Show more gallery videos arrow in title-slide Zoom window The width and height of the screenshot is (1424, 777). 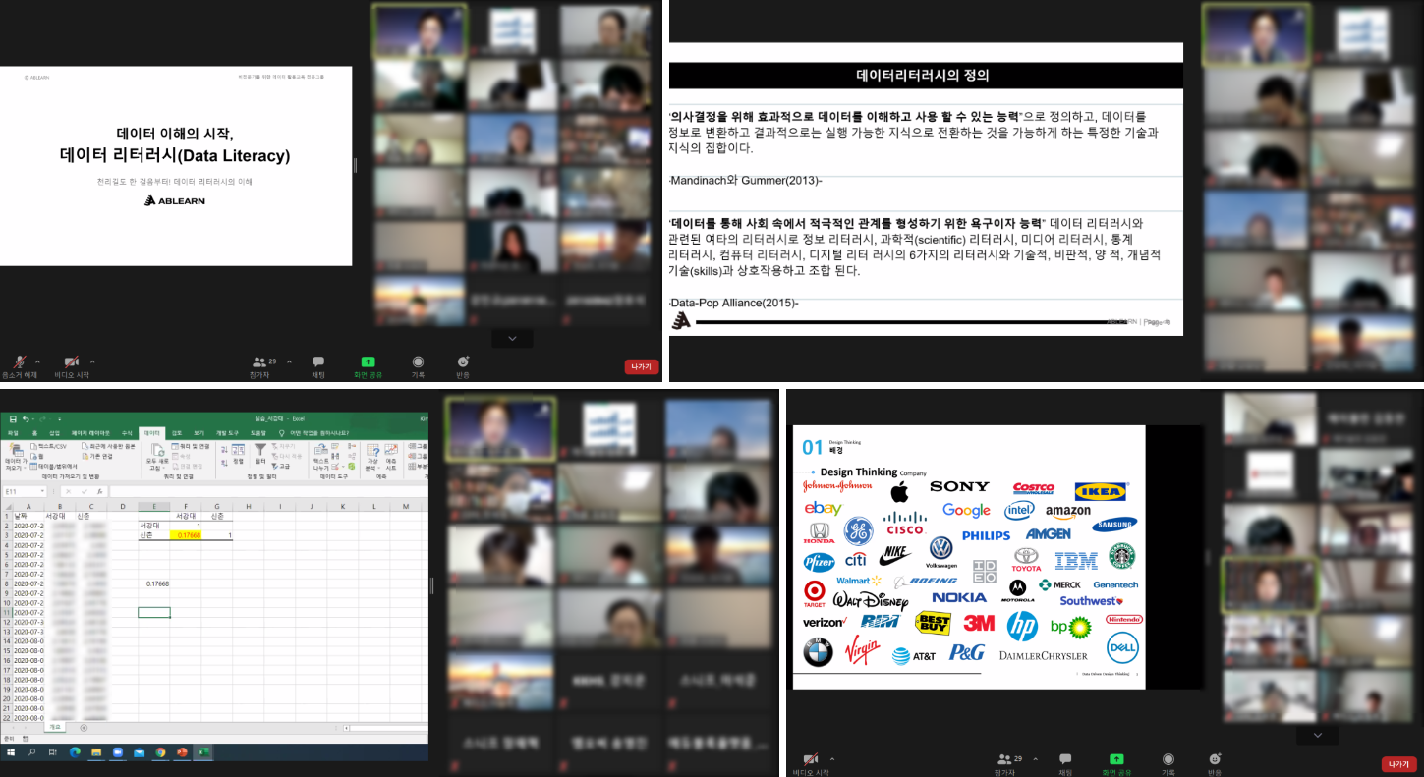512,338
